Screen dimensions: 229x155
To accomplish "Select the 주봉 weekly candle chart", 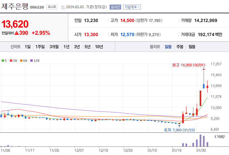I will 180,47.
